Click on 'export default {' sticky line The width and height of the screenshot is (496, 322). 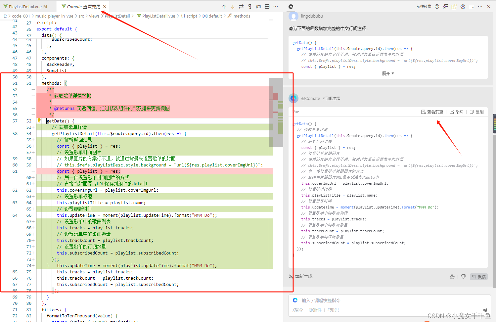point(57,29)
